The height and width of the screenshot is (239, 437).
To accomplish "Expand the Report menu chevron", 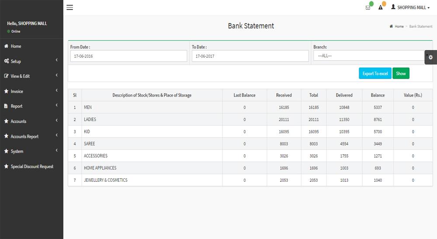I will pos(56,105).
